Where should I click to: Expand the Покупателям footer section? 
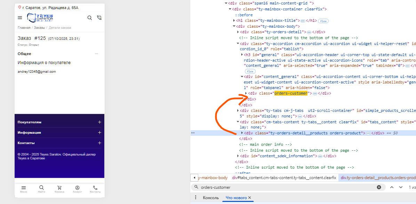(x=99, y=122)
